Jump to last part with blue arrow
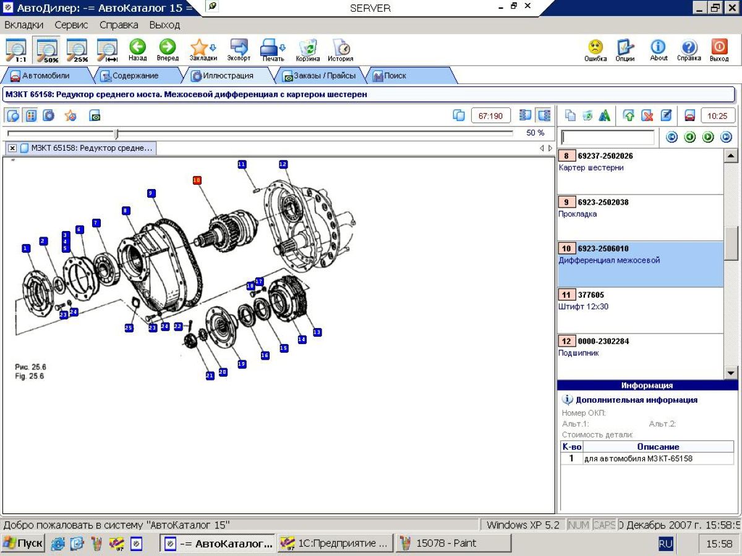The image size is (742, 556). [x=727, y=137]
